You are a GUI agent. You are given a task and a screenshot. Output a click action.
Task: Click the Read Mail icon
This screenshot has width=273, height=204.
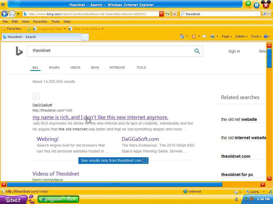pyautogui.click(x=204, y=36)
